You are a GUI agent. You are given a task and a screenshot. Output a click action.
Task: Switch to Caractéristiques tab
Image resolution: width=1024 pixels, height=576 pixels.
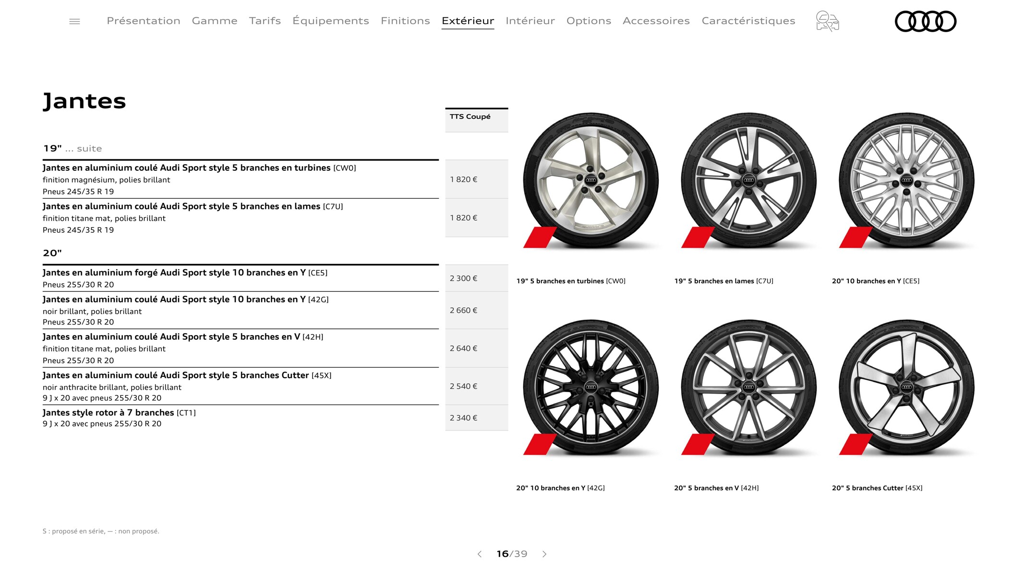click(748, 21)
